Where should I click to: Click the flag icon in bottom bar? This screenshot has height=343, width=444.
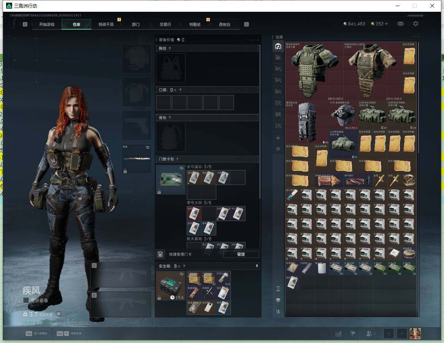(352, 334)
